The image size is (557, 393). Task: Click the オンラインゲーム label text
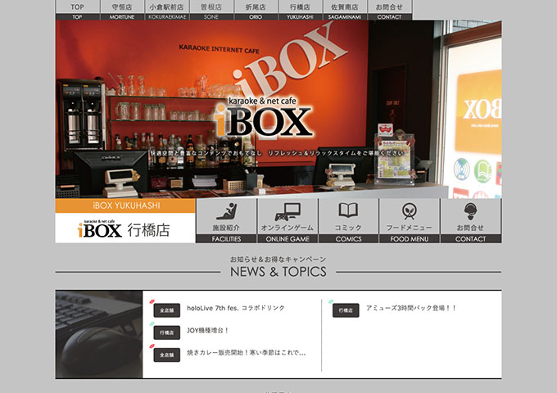pos(288,228)
